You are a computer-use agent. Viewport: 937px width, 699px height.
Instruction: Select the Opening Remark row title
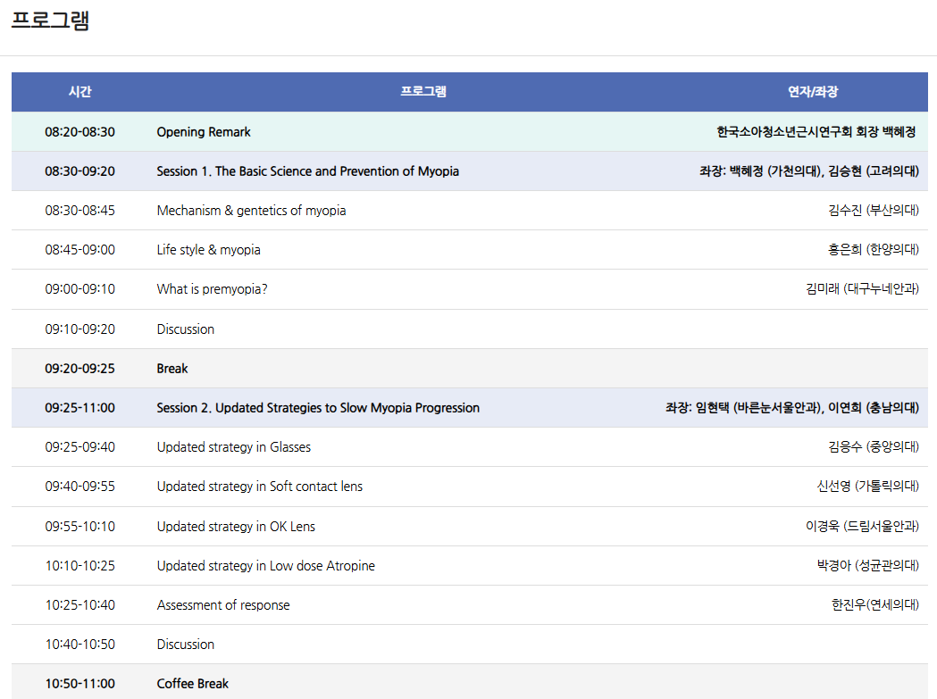204,132
